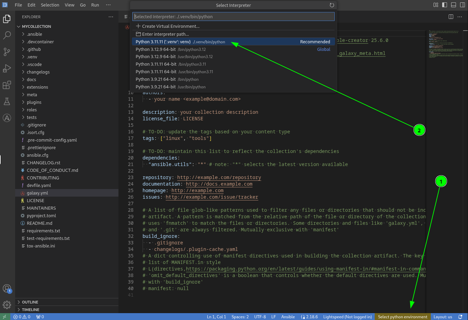Expand the .github folder

coord(67,49)
